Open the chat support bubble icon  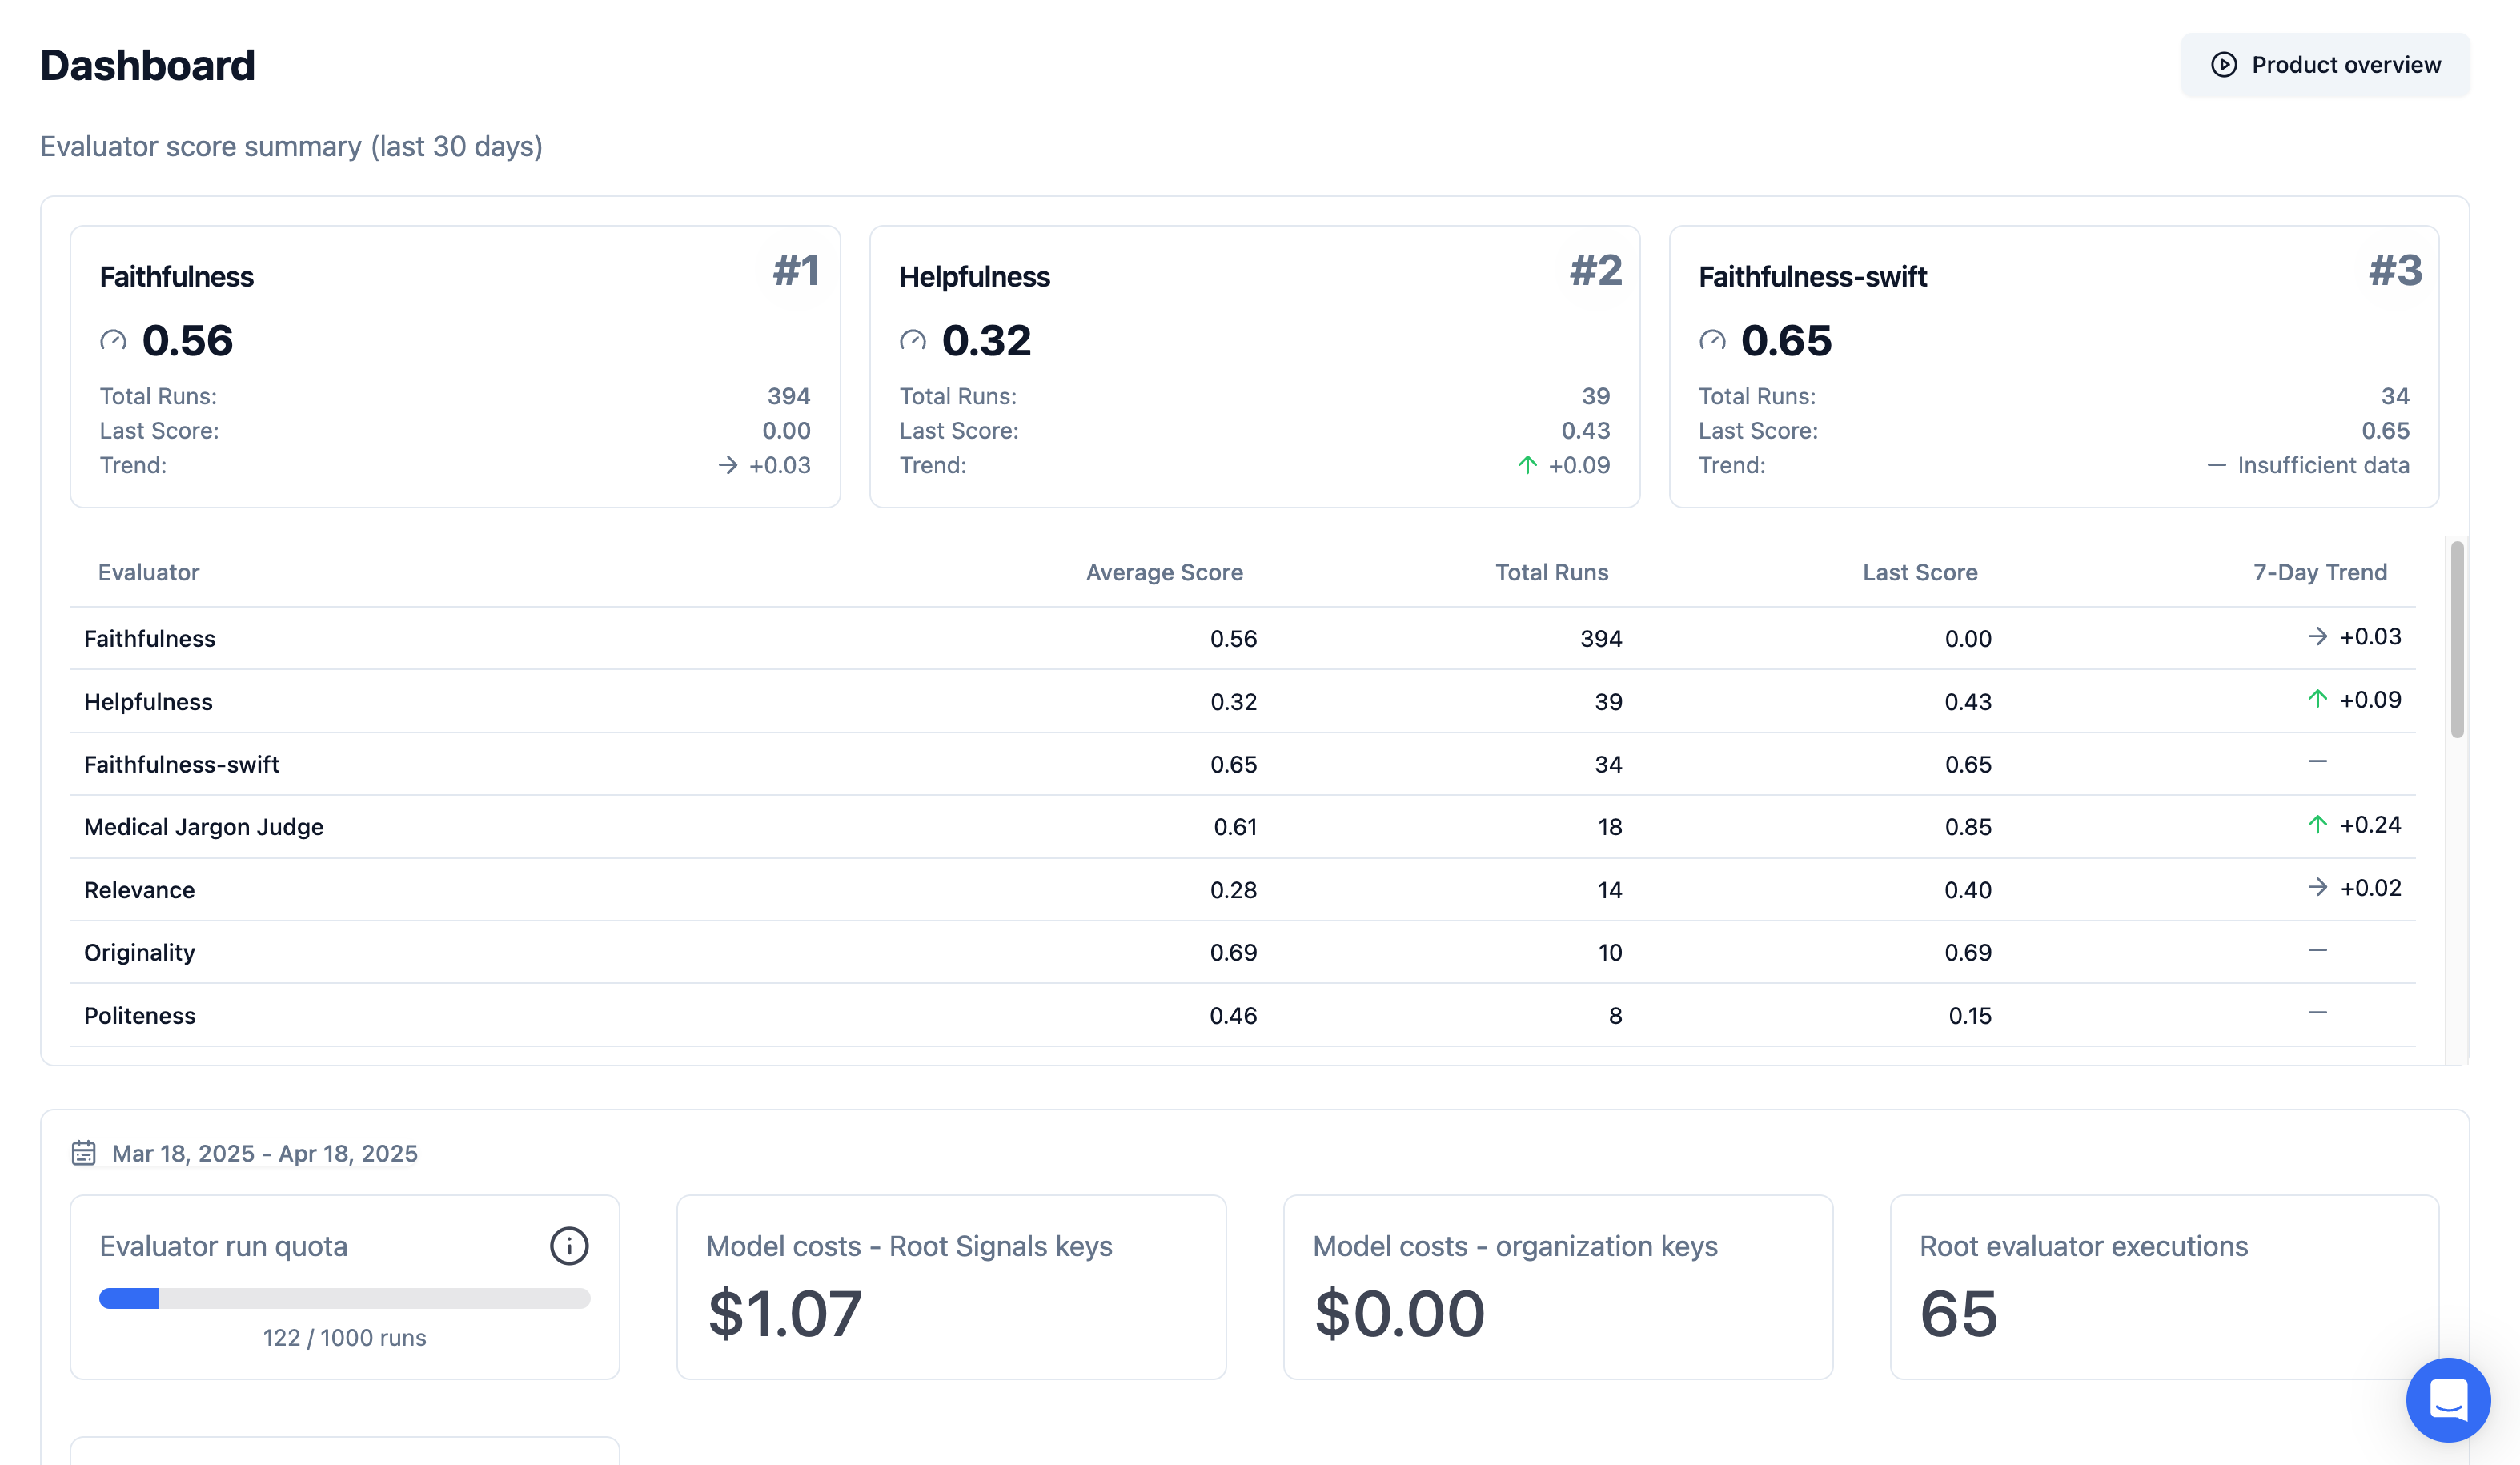pyautogui.click(x=2447, y=1399)
